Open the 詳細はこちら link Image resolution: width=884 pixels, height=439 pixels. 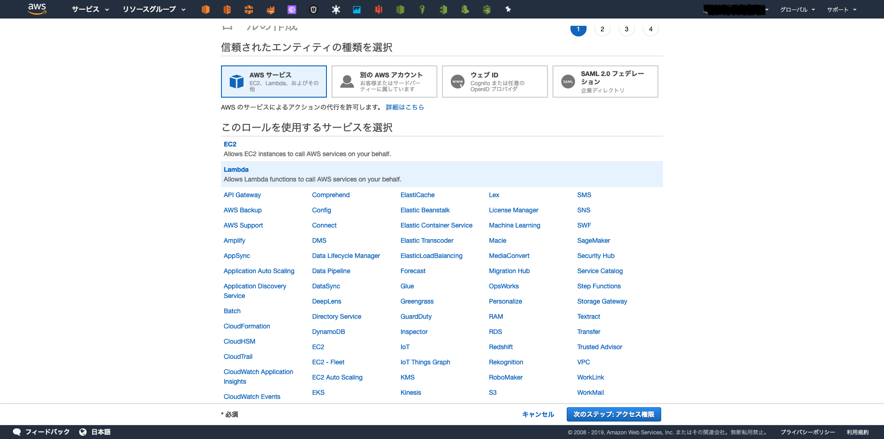[x=405, y=107]
